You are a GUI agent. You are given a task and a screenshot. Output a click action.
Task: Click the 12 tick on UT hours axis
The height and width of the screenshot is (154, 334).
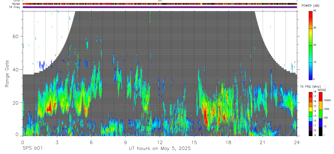[x=160, y=142]
